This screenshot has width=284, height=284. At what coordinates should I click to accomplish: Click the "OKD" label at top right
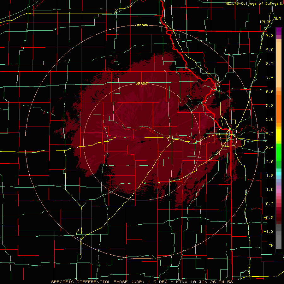277,19
